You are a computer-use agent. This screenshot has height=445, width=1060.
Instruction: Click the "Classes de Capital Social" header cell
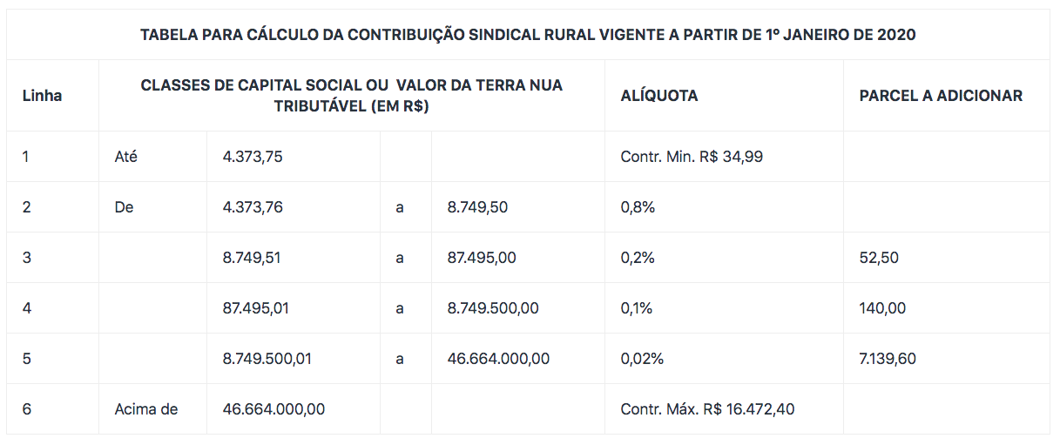(352, 96)
